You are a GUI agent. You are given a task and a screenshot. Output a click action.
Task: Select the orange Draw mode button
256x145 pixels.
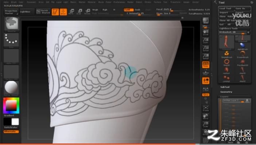coord(63,12)
